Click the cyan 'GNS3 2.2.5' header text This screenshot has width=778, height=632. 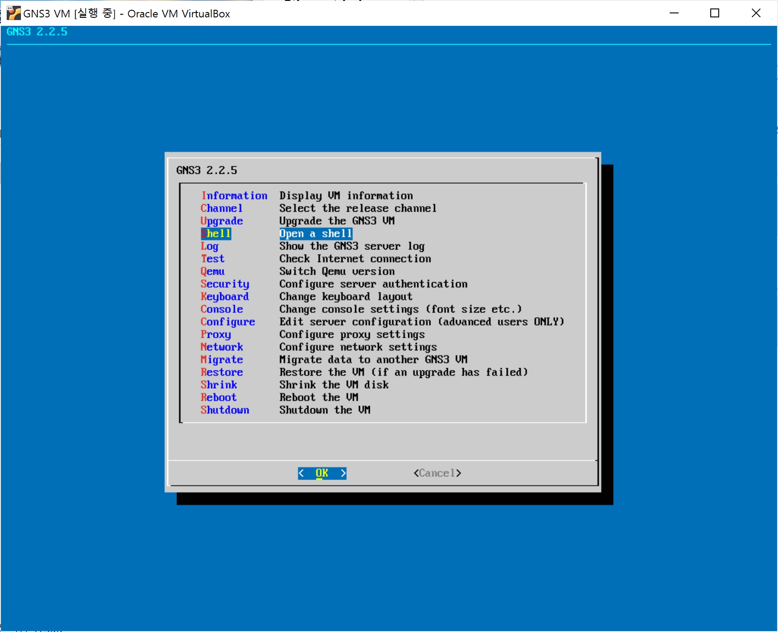coord(37,32)
